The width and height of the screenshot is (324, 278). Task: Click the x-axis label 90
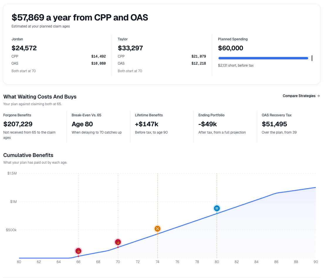tap(316, 262)
